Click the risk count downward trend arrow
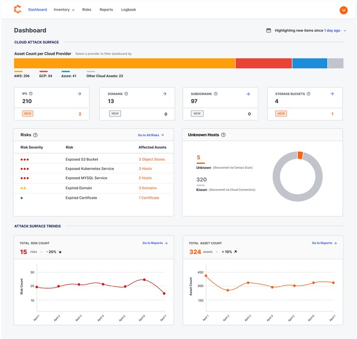This screenshot has height=339, width=357. [x=60, y=252]
